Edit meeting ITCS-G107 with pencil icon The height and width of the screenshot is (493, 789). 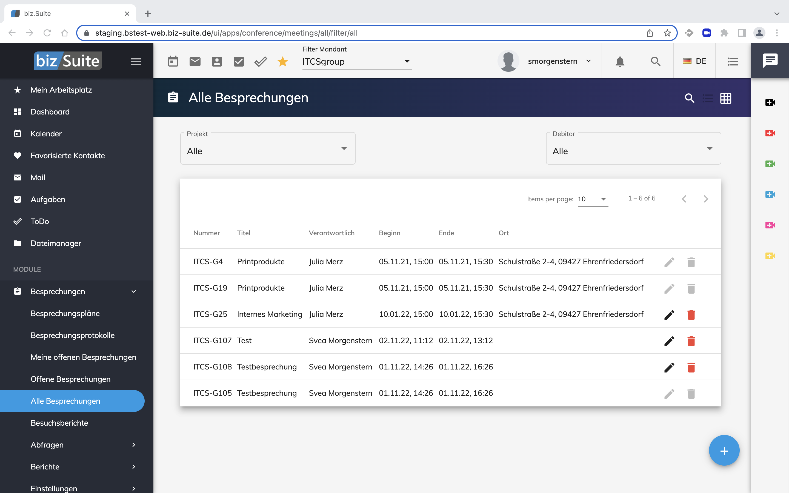click(669, 341)
